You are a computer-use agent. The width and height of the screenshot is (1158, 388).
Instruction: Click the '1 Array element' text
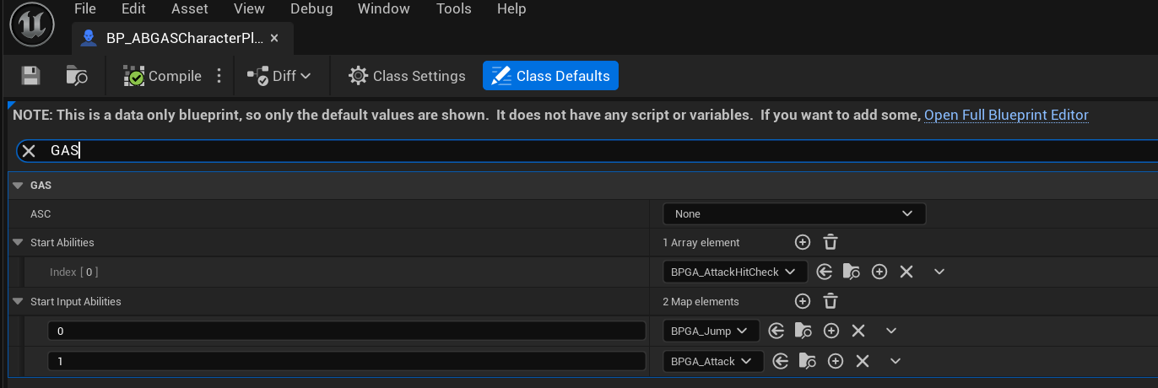pyautogui.click(x=701, y=242)
